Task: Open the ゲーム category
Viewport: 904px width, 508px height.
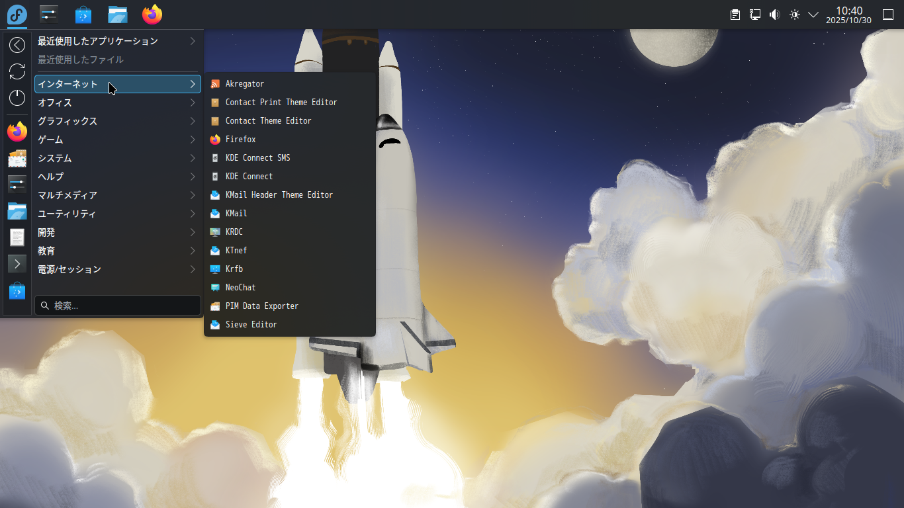Action: [118, 140]
